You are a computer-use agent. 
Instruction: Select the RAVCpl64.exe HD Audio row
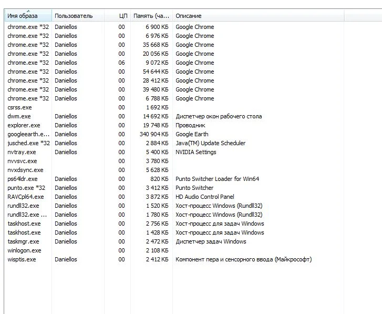pyautogui.click(x=26, y=197)
